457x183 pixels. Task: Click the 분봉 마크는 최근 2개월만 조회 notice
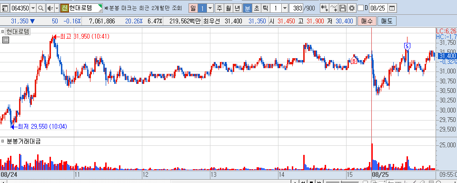pos(143,8)
